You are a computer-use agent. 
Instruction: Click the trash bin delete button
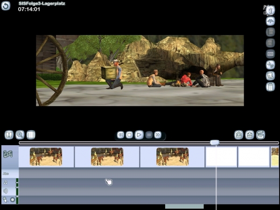pos(270,87)
